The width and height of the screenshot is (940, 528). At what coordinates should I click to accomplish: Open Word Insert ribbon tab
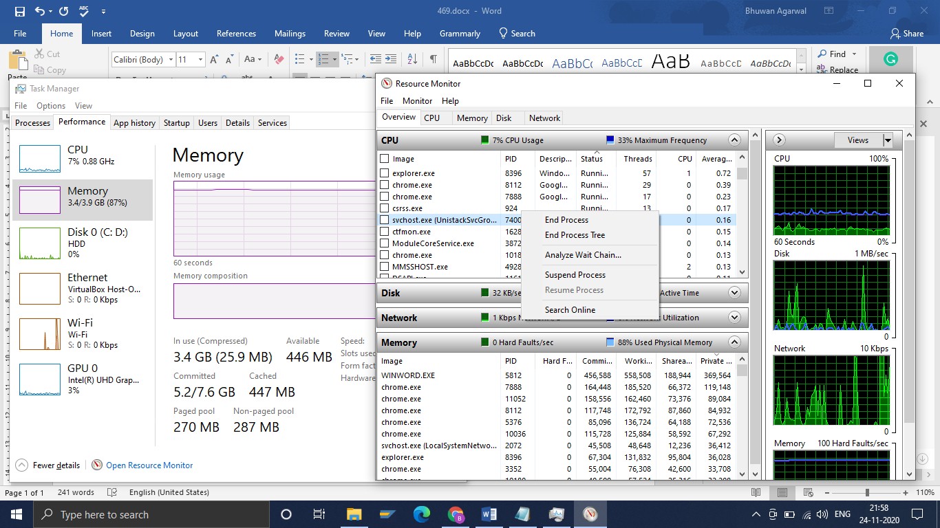point(101,33)
